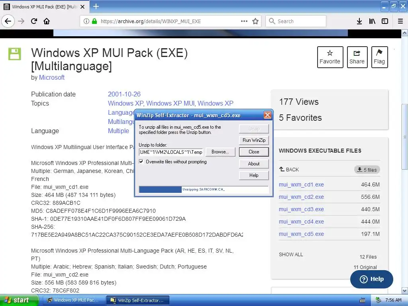408x306 pixels.
Task: Click the Help button in WinZip dialog
Action: 254,175
